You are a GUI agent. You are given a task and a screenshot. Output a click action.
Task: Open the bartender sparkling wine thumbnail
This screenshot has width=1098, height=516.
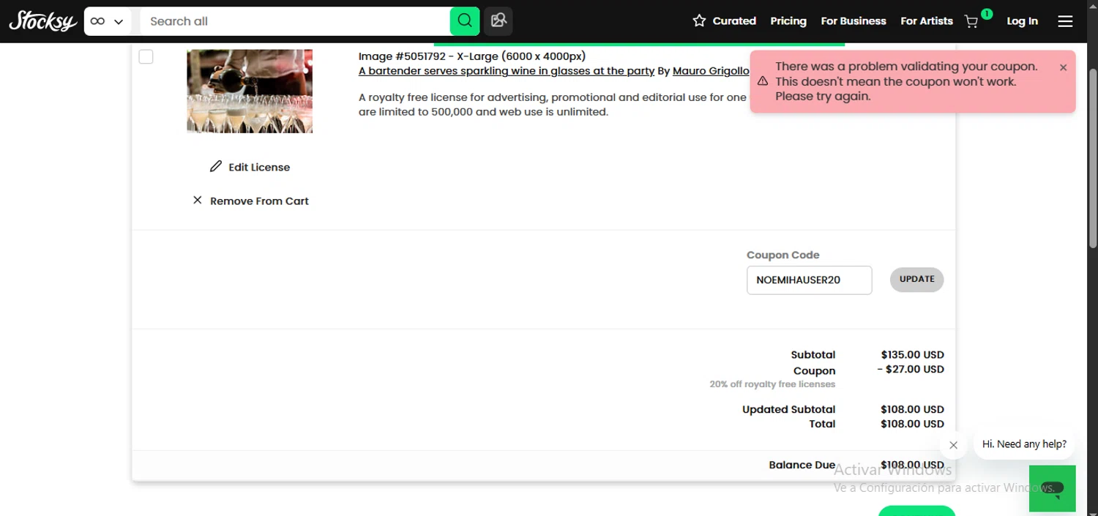(250, 91)
